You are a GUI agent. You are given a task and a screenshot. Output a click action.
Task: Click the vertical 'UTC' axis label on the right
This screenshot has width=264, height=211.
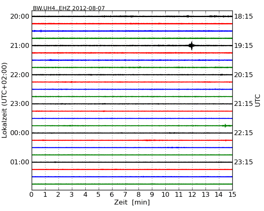(x=258, y=100)
